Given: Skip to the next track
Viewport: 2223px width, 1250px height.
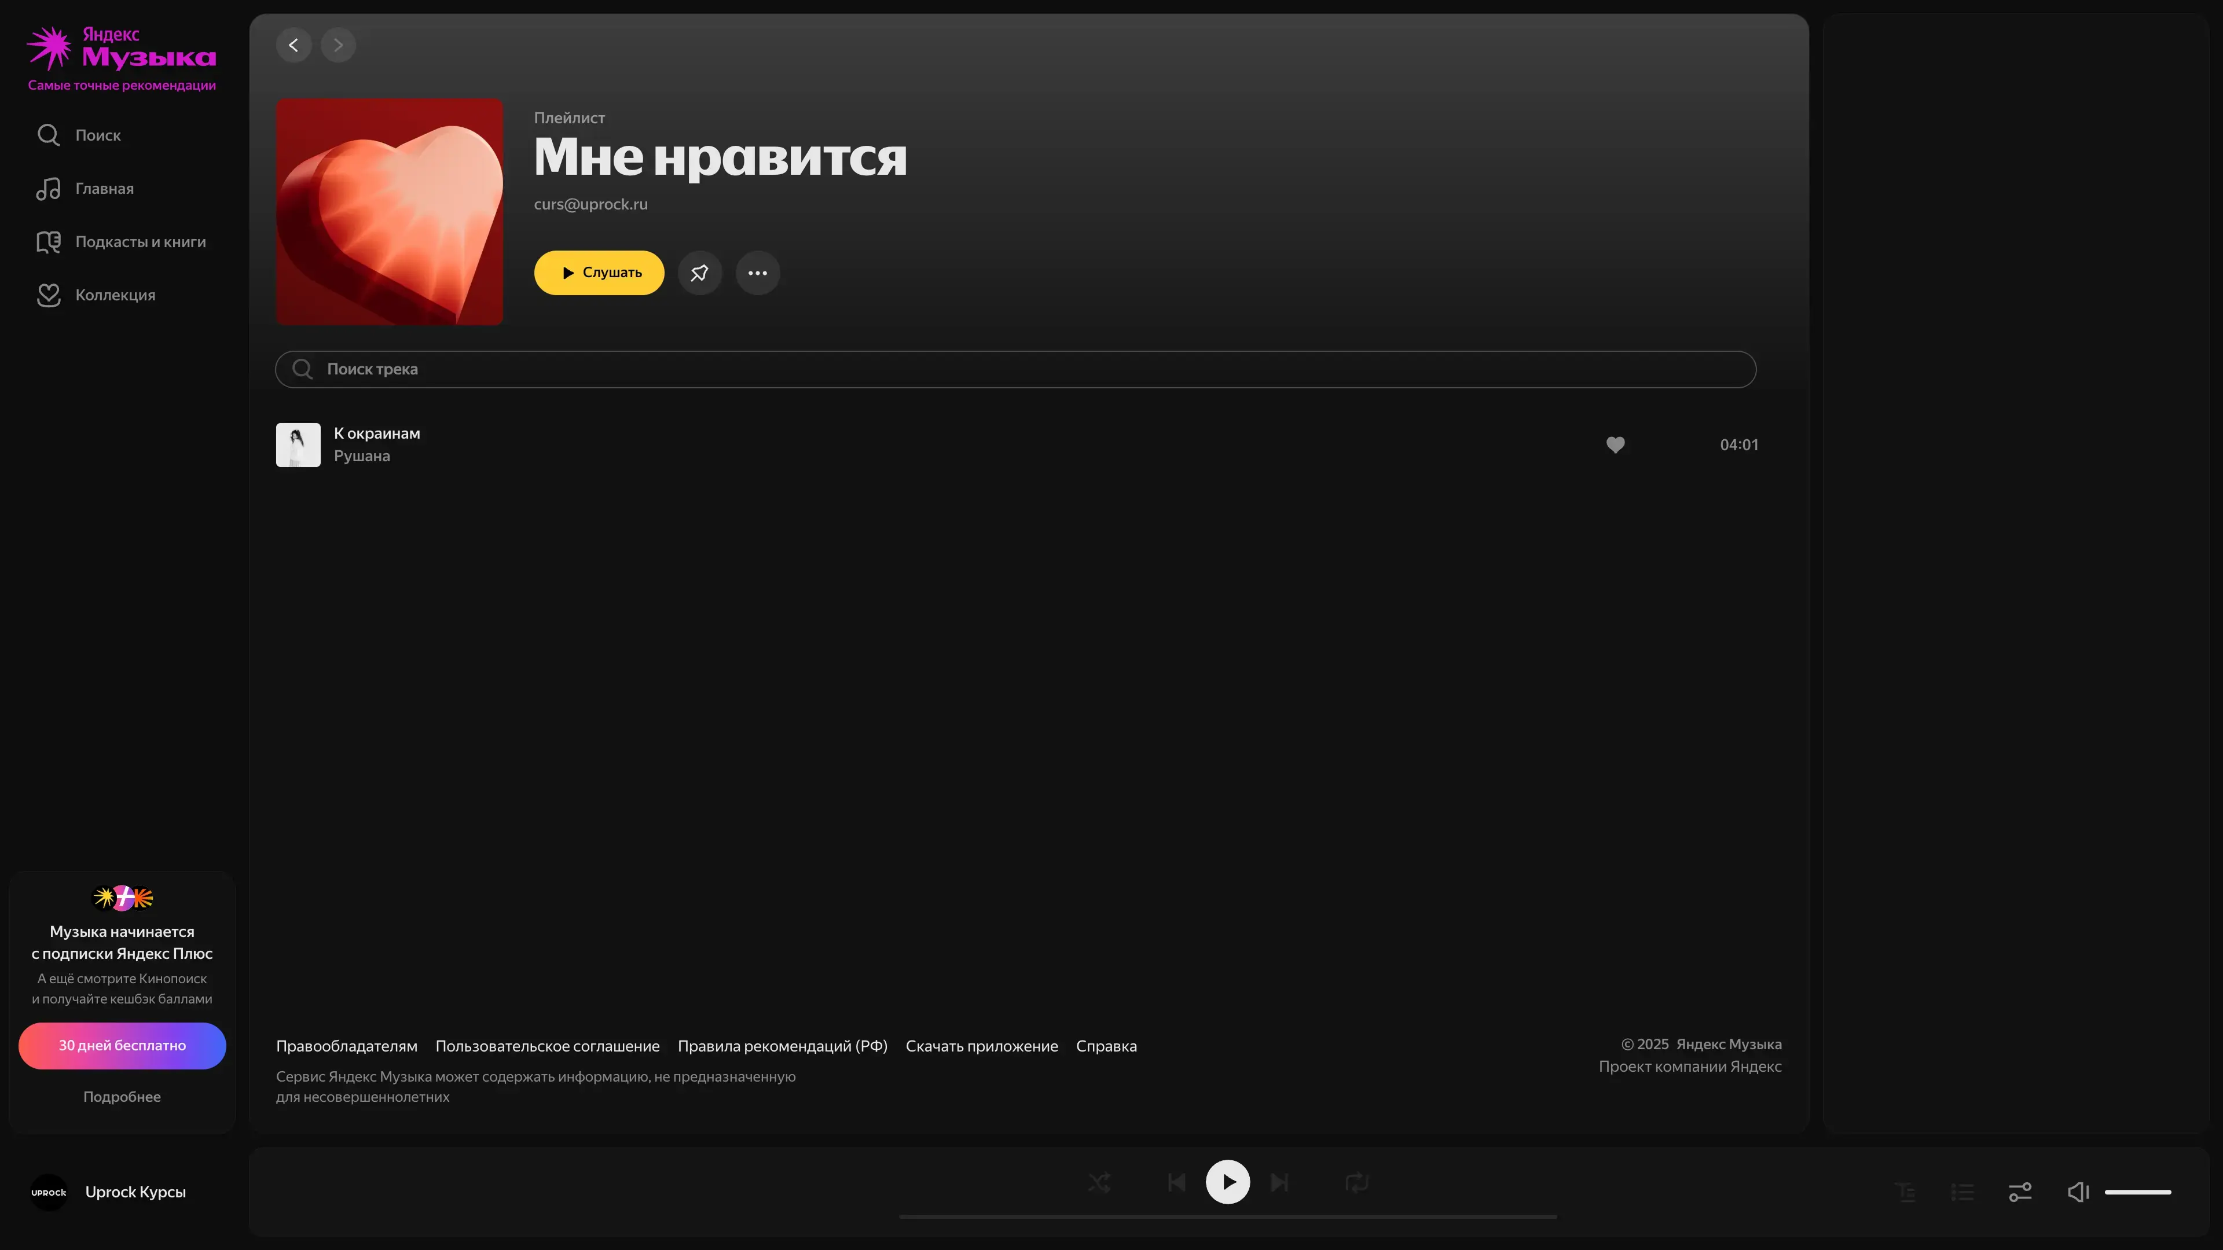Looking at the screenshot, I should coord(1280,1183).
